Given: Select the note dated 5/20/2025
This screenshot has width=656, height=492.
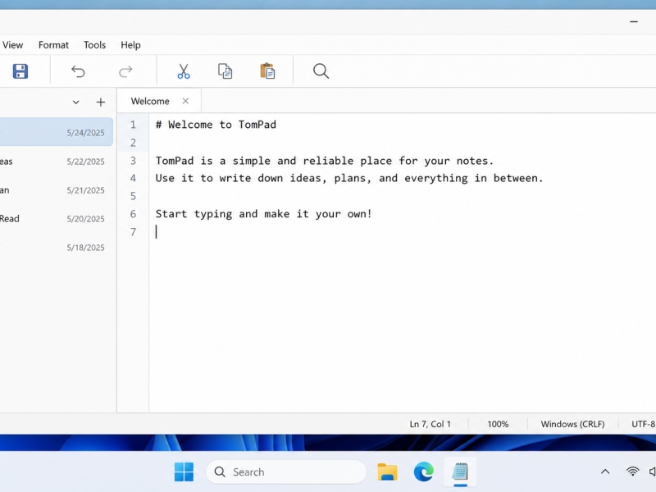Looking at the screenshot, I should [56, 219].
